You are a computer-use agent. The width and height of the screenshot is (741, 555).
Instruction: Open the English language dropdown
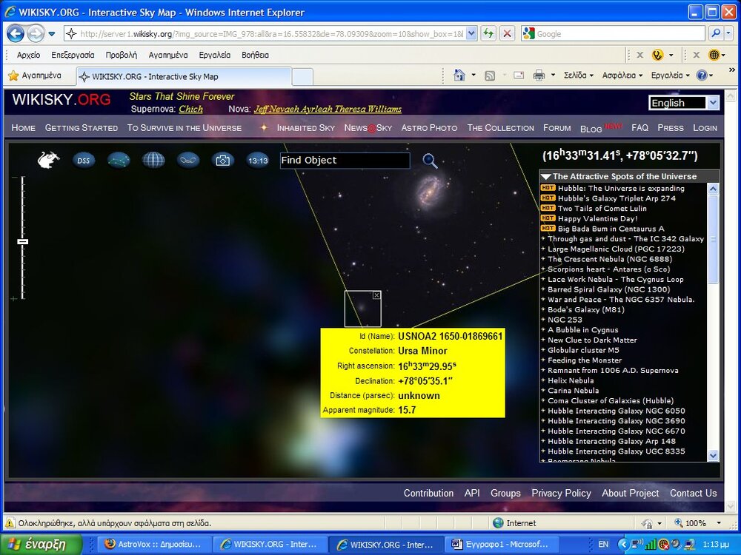[x=713, y=103]
